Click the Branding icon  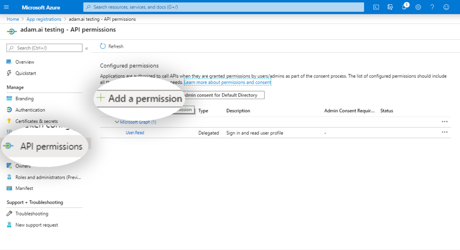click(x=9, y=98)
